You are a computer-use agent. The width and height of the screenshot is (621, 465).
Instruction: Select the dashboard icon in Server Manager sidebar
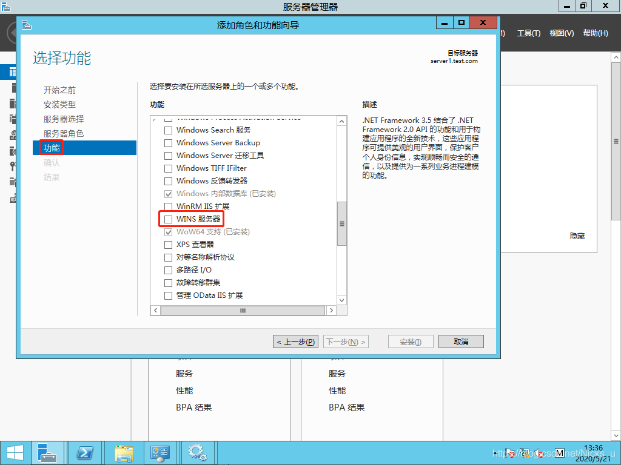click(x=12, y=72)
